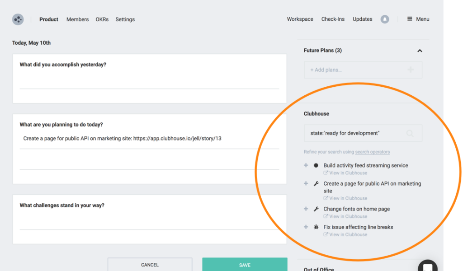463x271 pixels.
Task: Open Check-Ins page
Action: (x=333, y=19)
